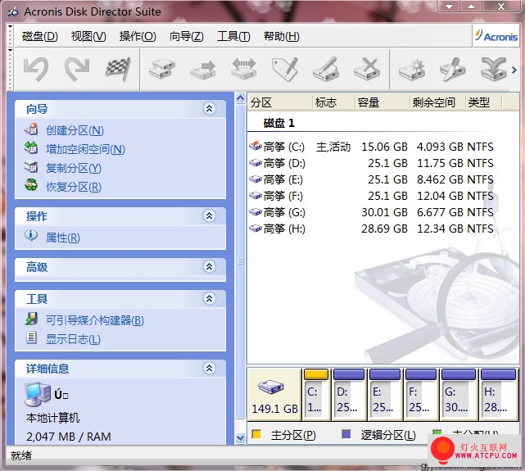525x471 pixels.
Task: Click the copy partition toolbar icon
Action: [162, 70]
